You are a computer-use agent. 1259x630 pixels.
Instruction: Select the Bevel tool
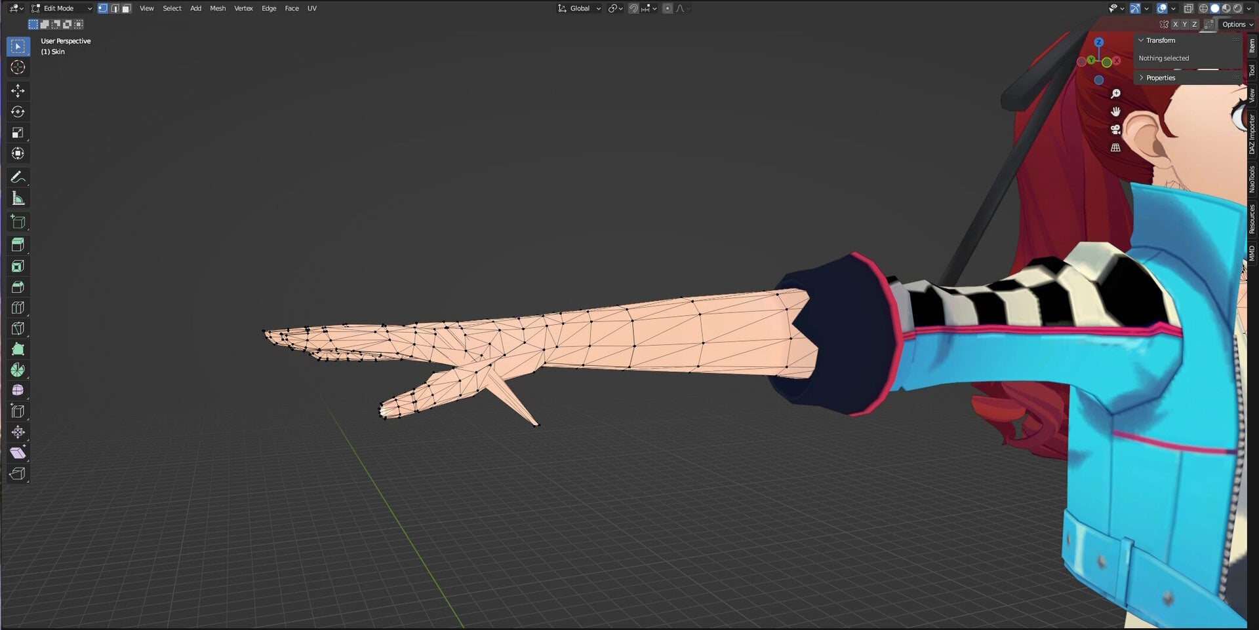(18, 287)
